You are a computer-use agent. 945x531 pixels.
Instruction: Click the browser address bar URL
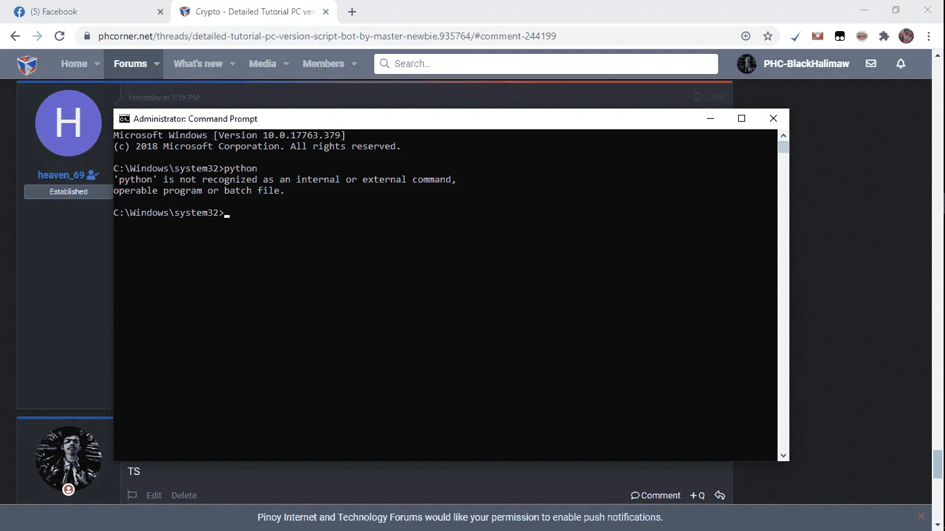[x=327, y=36]
